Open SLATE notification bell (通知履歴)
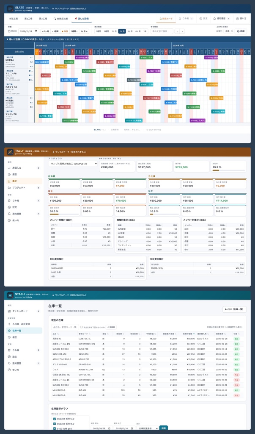The width and height of the screenshot is (255, 434). click(214, 19)
